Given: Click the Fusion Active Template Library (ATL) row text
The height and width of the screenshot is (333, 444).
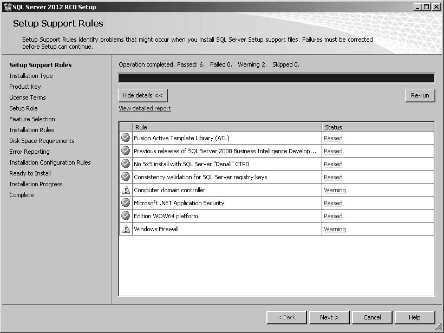Looking at the screenshot, I should [181, 138].
